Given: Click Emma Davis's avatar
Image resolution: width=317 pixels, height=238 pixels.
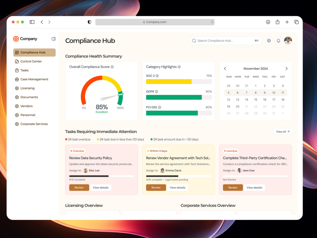Looking at the screenshot, I should click(x=162, y=170).
